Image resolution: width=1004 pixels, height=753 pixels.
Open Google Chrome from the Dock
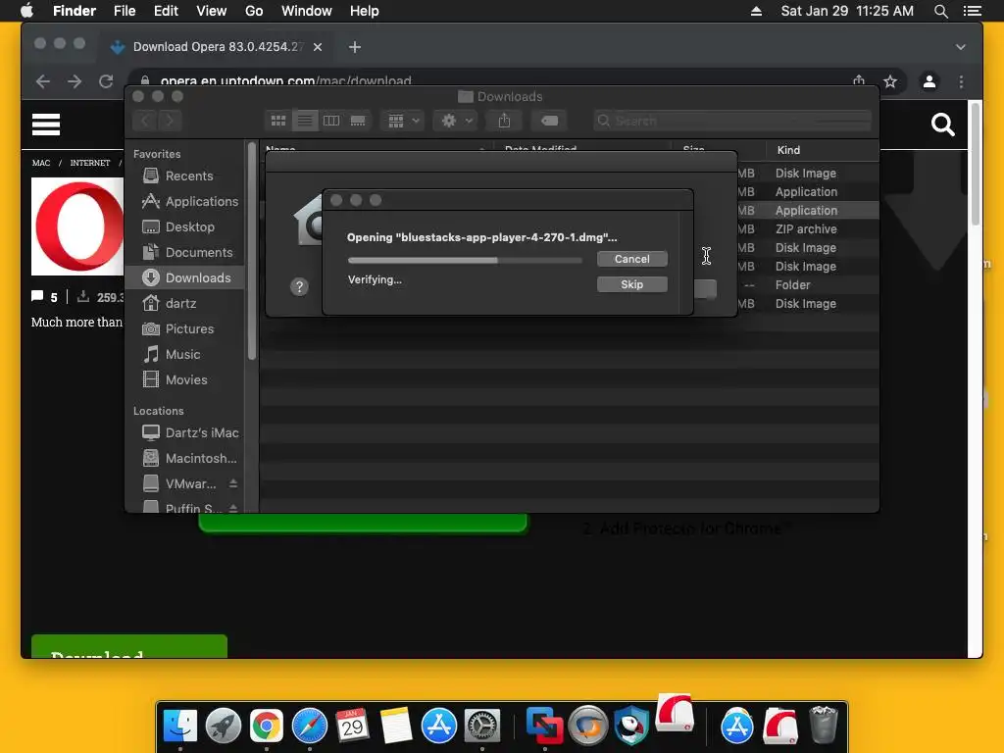[267, 727]
